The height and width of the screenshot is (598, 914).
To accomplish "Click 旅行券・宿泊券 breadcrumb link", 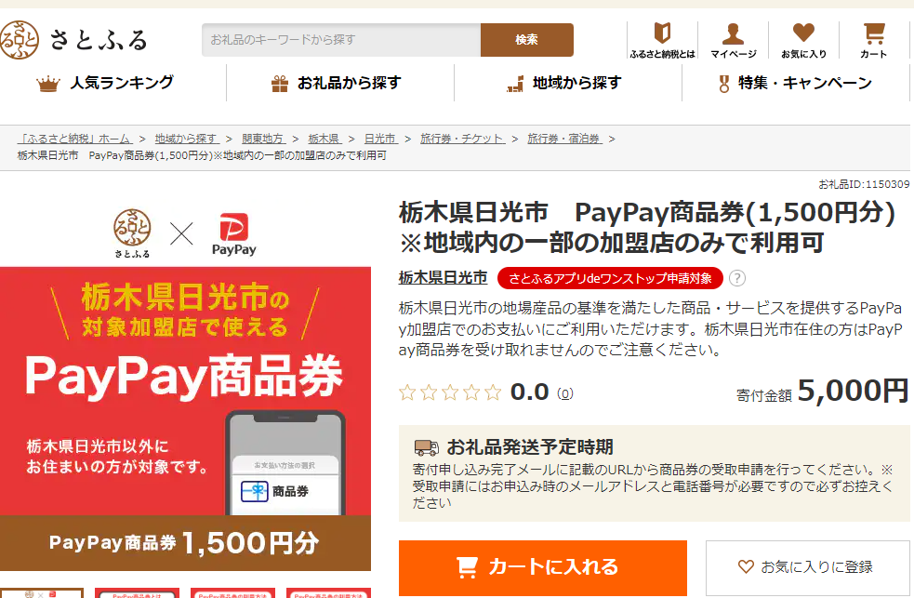I will (x=564, y=139).
